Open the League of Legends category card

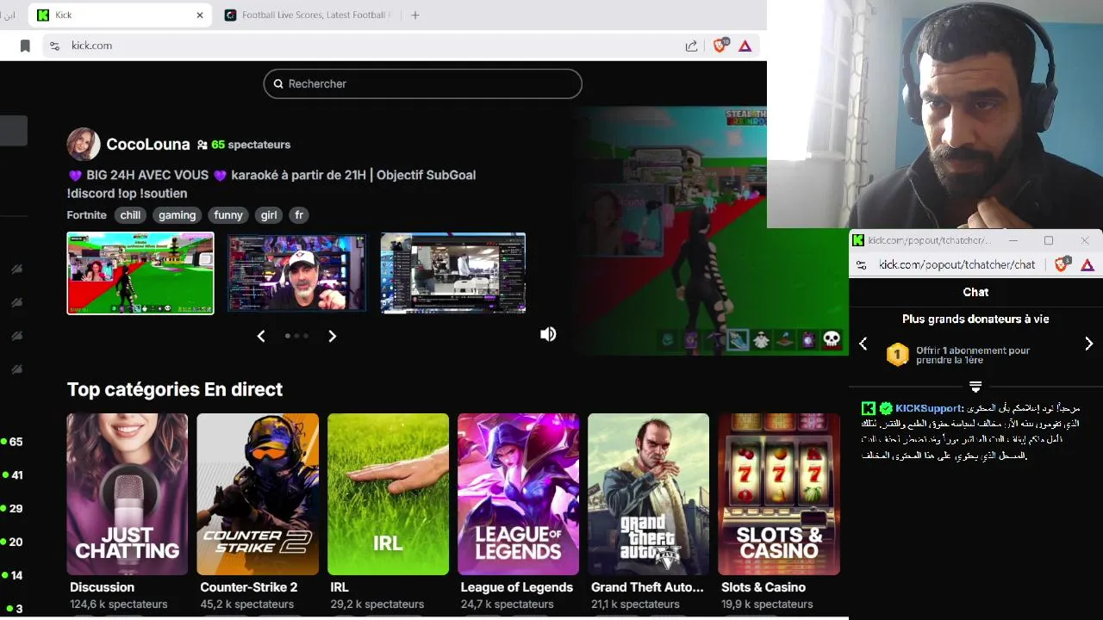518,494
